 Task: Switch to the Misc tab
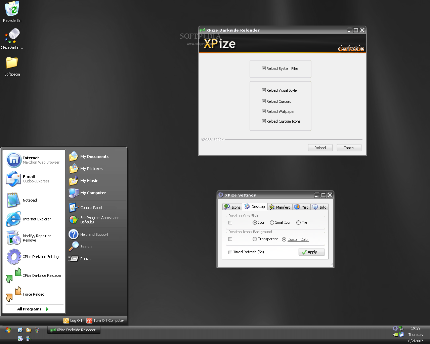[301, 207]
